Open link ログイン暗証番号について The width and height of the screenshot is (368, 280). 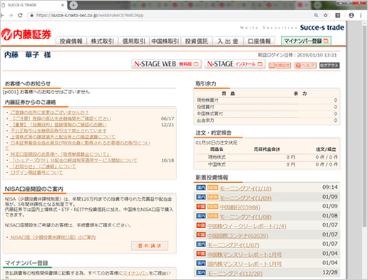click(36, 172)
